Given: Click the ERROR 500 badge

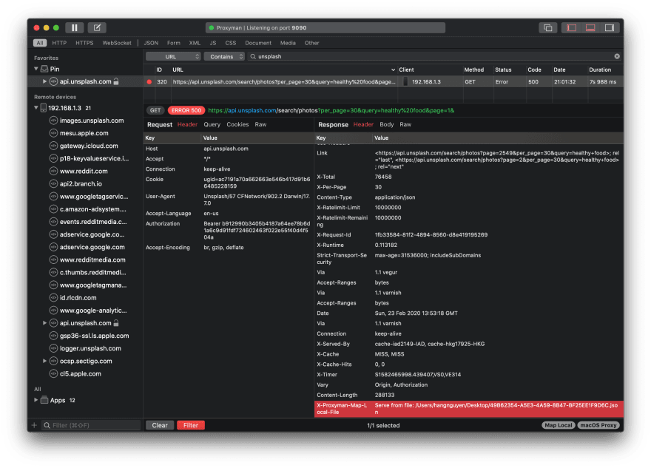Looking at the screenshot, I should tap(186, 110).
